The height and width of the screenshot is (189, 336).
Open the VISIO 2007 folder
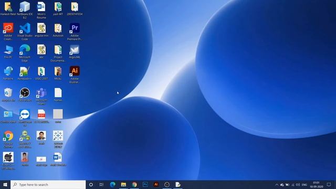41,71
